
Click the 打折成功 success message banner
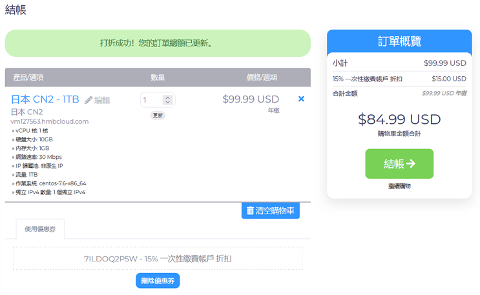click(157, 43)
